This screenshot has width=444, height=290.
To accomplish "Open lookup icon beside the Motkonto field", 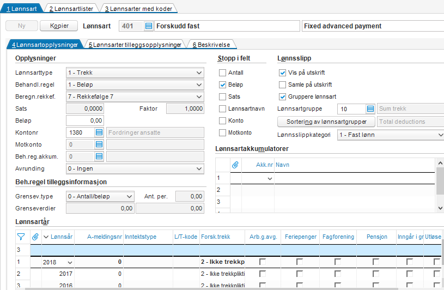I will [x=99, y=144].
